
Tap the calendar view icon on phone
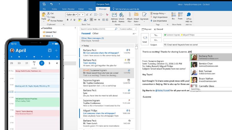pyautogui.click(x=50, y=50)
